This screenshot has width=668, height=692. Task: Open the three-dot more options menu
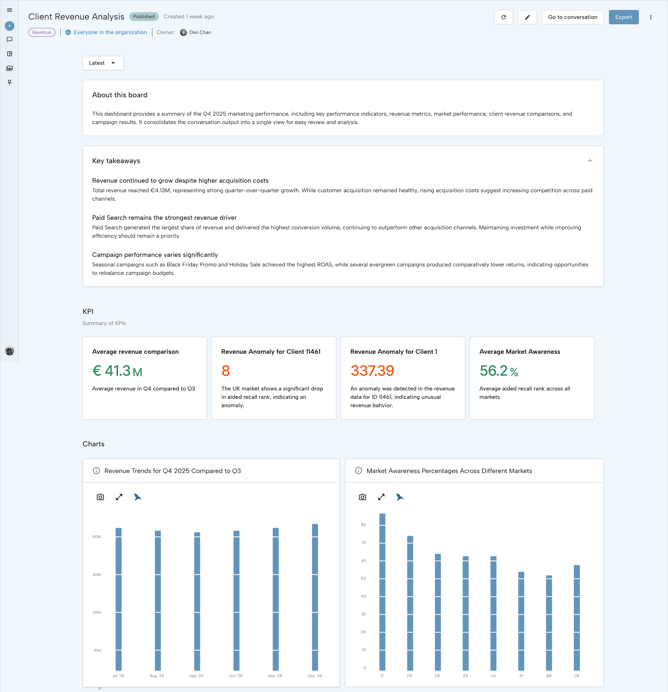(651, 17)
